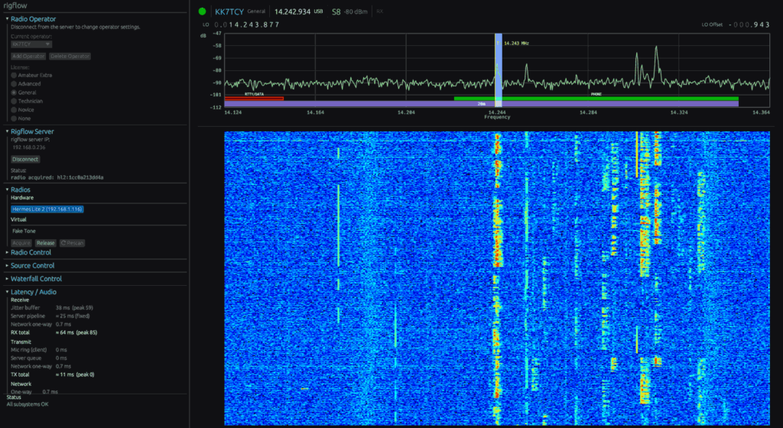Select the None license option
This screenshot has width=783, height=428.
tap(14, 118)
